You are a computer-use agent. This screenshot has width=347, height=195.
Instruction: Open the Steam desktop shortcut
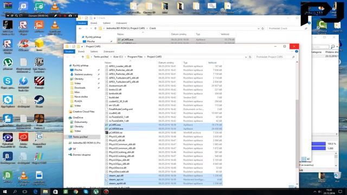tap(39, 101)
